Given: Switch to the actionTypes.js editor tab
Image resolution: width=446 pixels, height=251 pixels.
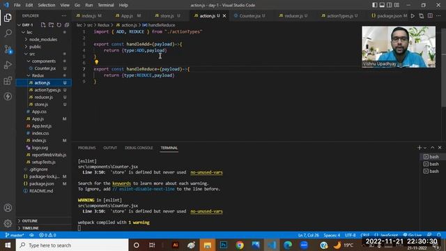Looking at the screenshot, I should pyautogui.click(x=339, y=16).
